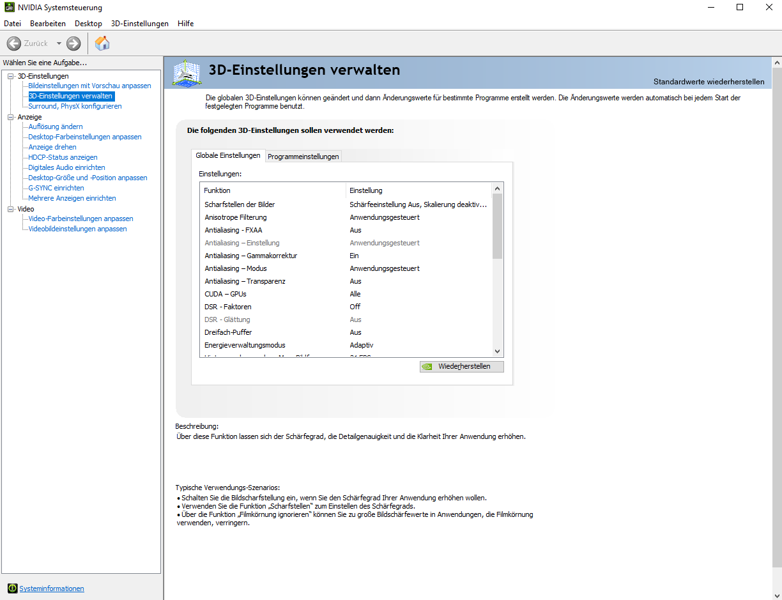
Task: Click settings list scrollbar up arrow
Action: (x=498, y=188)
